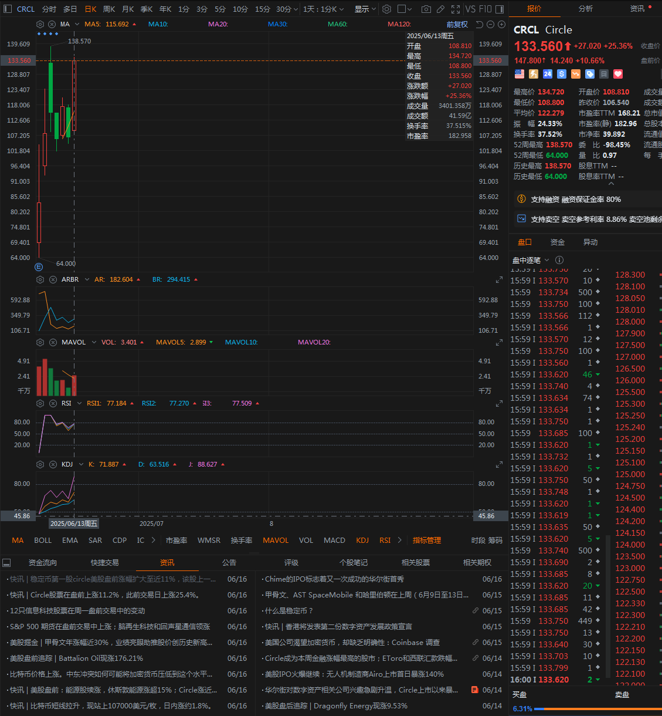Click the US flag market icon
Image resolution: width=662 pixels, height=716 pixels.
pos(520,74)
